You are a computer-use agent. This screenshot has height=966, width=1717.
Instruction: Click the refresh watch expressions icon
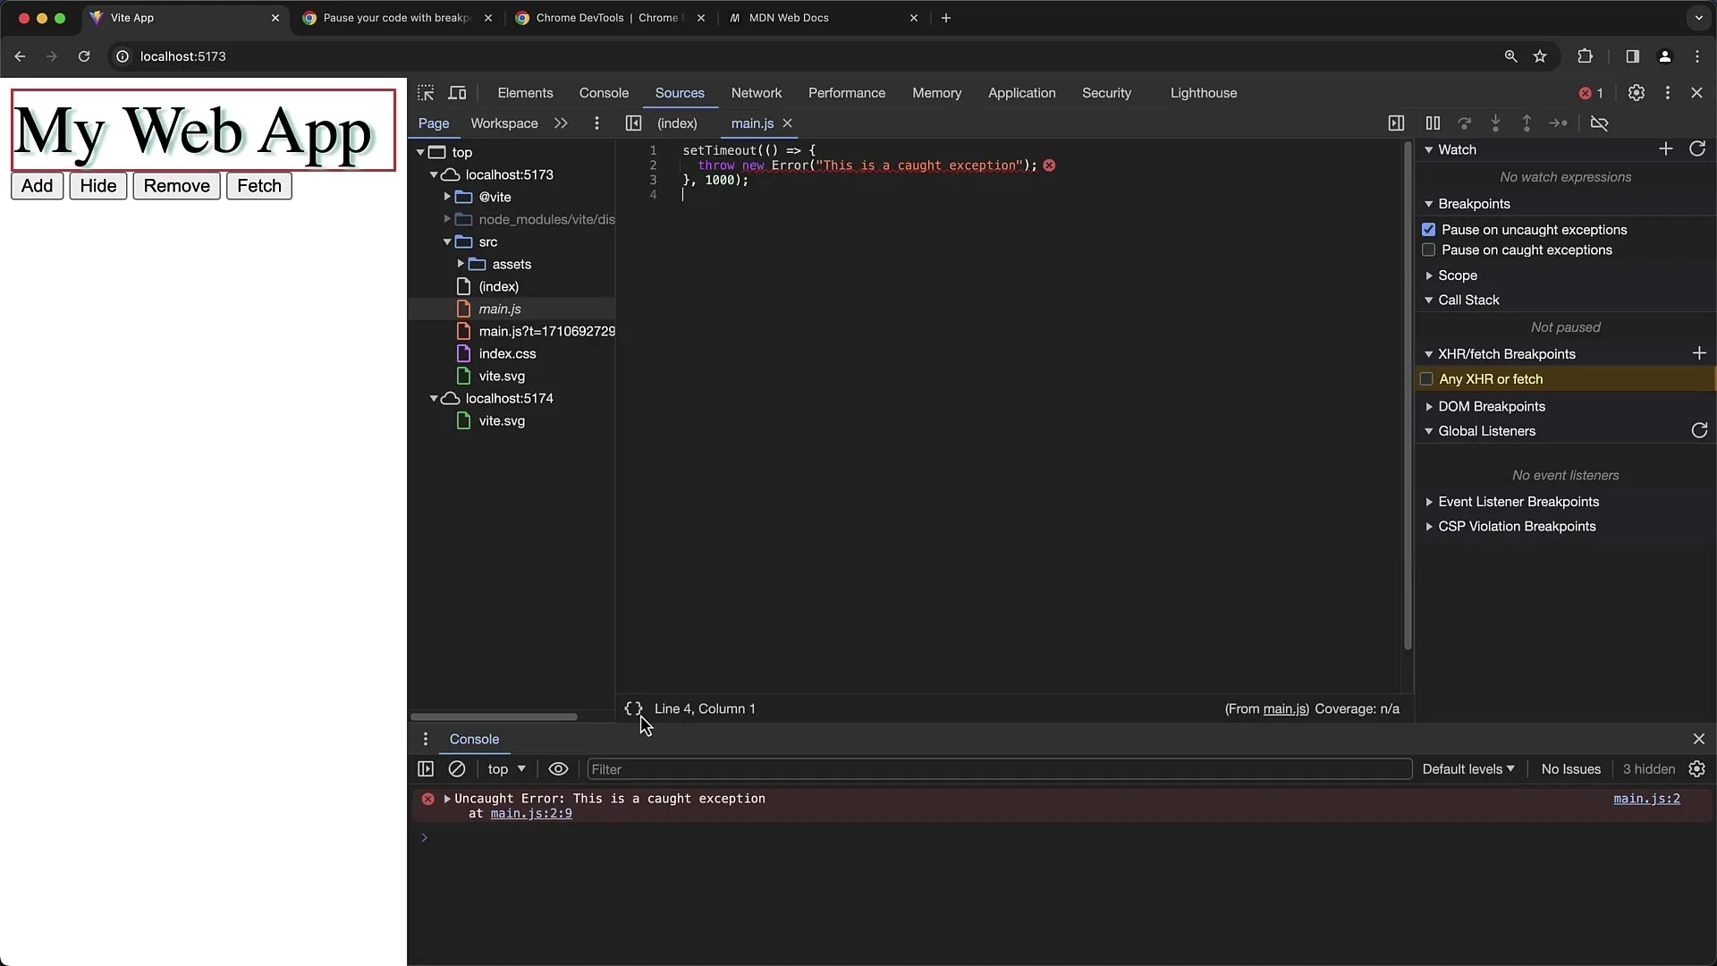click(x=1698, y=148)
